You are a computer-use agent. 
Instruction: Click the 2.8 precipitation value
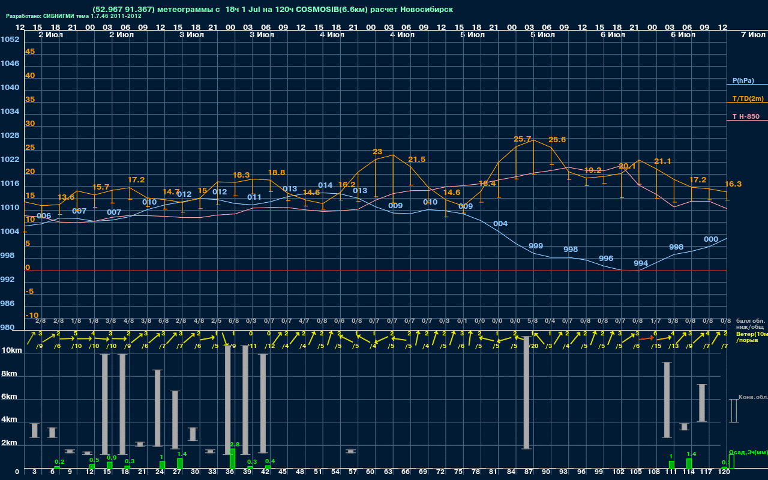[x=235, y=445]
